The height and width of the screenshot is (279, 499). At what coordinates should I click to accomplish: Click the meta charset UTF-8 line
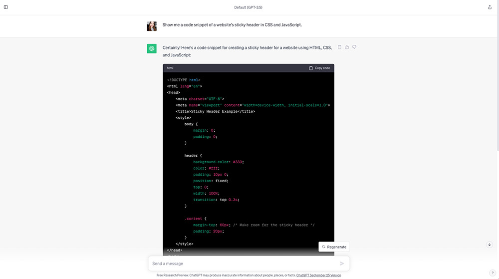click(200, 99)
